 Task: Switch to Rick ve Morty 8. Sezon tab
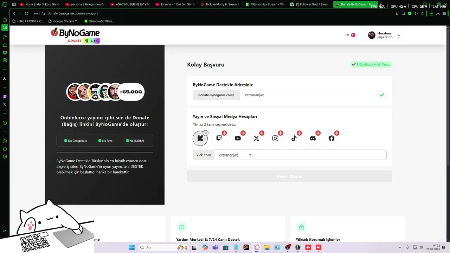pos(220,5)
